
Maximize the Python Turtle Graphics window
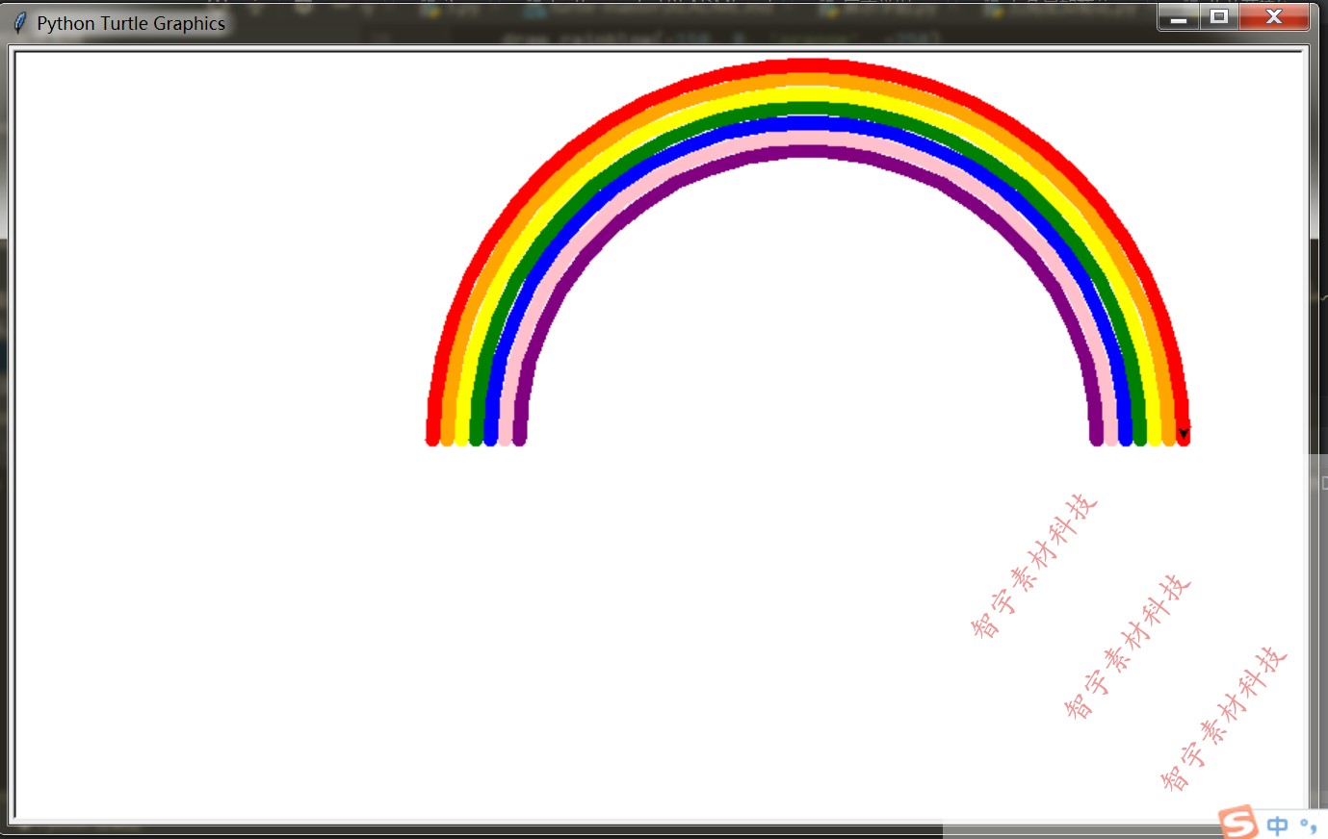[x=1219, y=17]
